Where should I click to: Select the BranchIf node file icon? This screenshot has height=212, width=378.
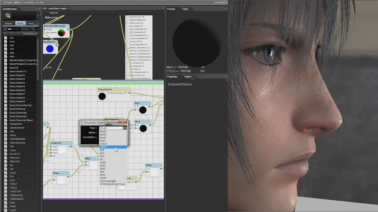5,68
